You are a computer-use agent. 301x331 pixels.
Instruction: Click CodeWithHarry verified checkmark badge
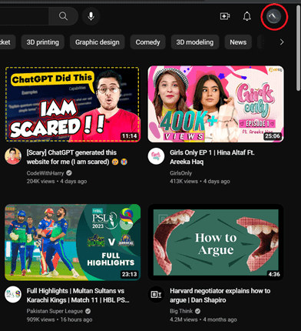click(69, 173)
